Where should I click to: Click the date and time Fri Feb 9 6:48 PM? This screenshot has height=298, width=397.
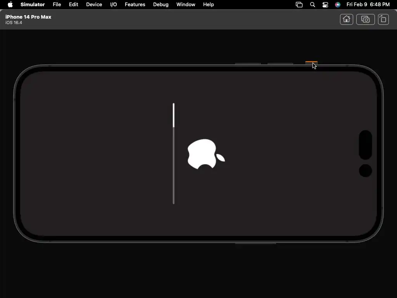point(368,5)
